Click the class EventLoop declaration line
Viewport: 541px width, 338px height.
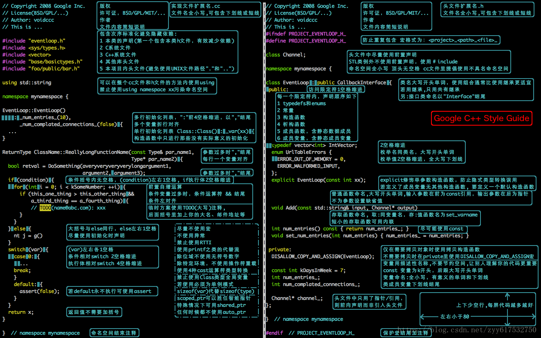(x=327, y=83)
